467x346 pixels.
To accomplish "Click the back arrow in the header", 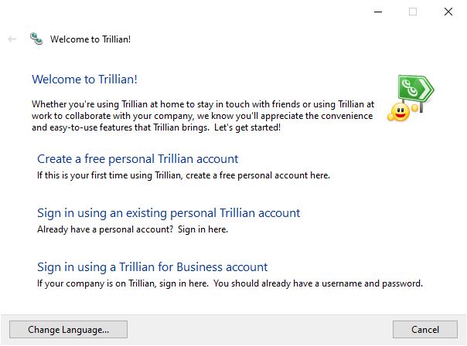I will point(12,39).
